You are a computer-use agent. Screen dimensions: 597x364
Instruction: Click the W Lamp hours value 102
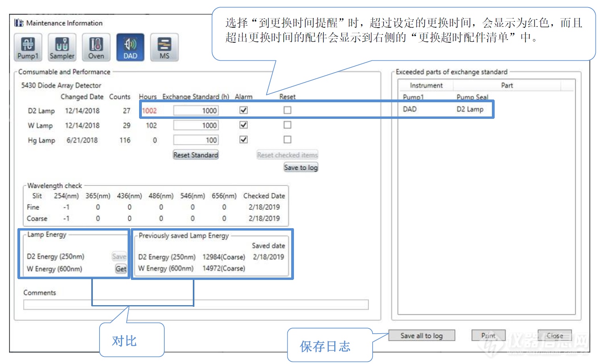click(x=151, y=125)
